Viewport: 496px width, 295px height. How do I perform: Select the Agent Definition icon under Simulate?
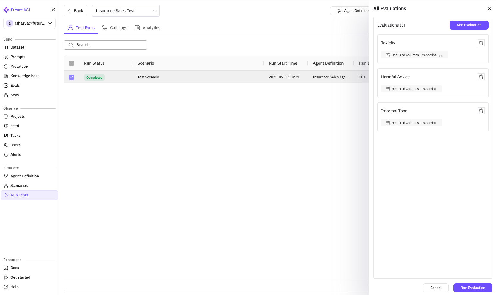click(6, 176)
